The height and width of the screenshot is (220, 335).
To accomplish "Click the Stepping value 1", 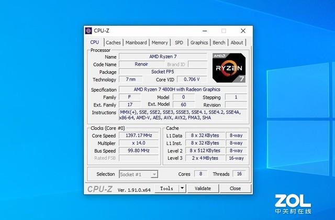I will point(236,97).
